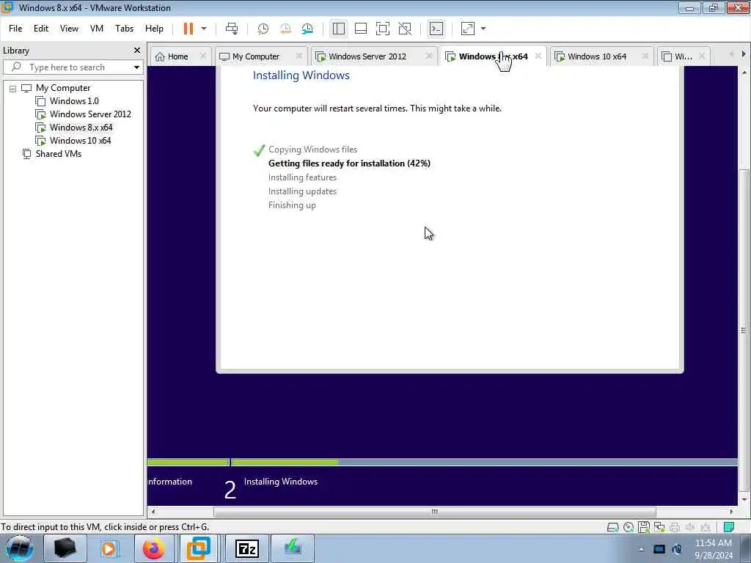The width and height of the screenshot is (751, 563).
Task: Click the Unity mode toolbar icon
Action: 405,29
